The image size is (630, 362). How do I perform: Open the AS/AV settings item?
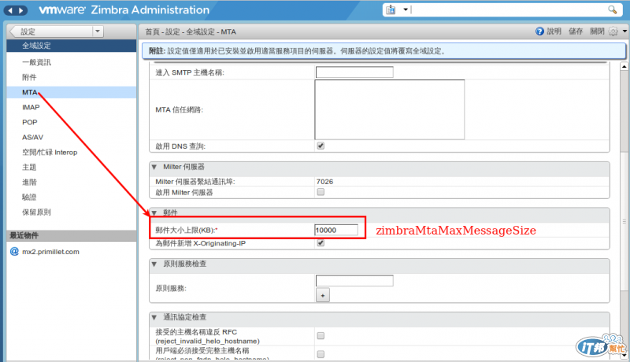click(x=32, y=137)
